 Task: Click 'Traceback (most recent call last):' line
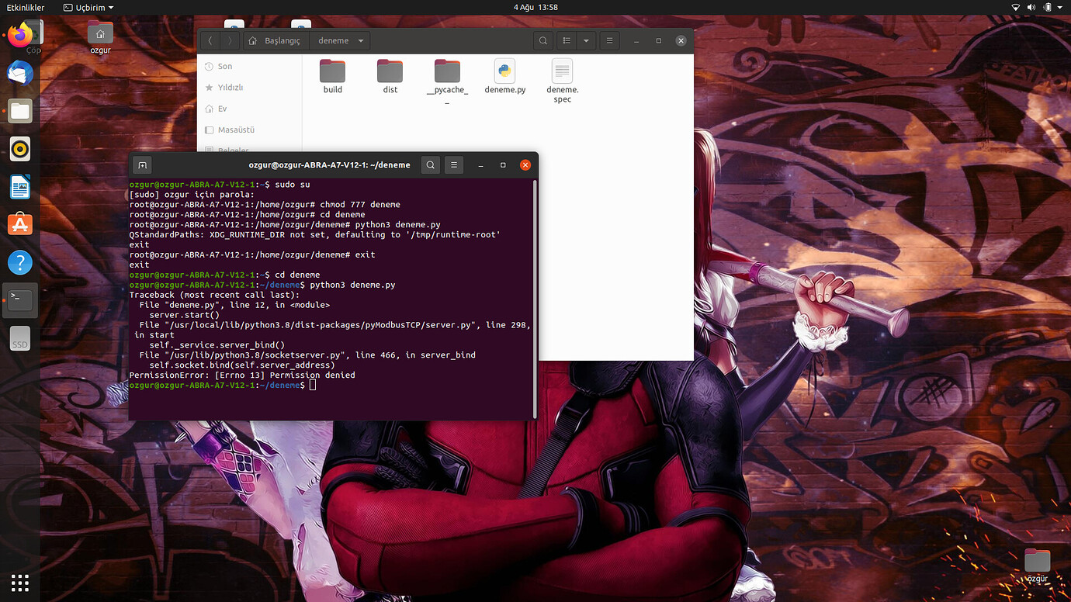point(214,295)
